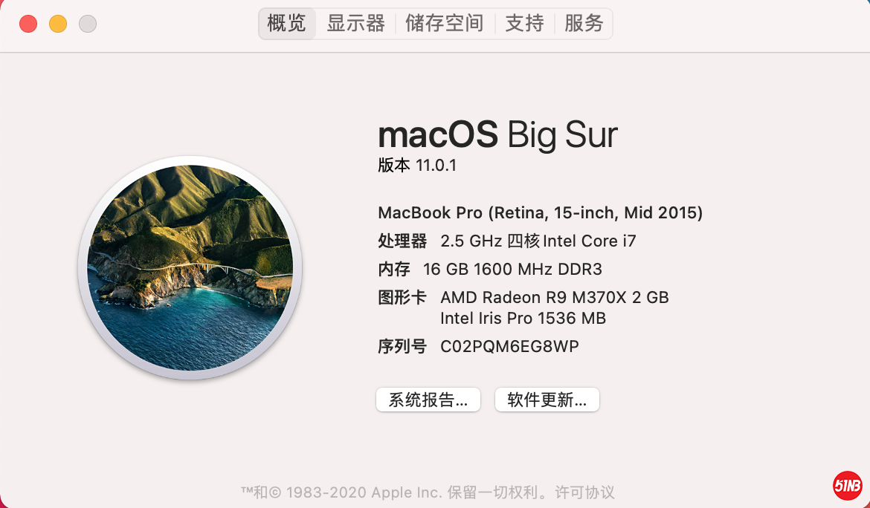Click the red 51NB badge icon
The width and height of the screenshot is (870, 508).
click(x=848, y=486)
